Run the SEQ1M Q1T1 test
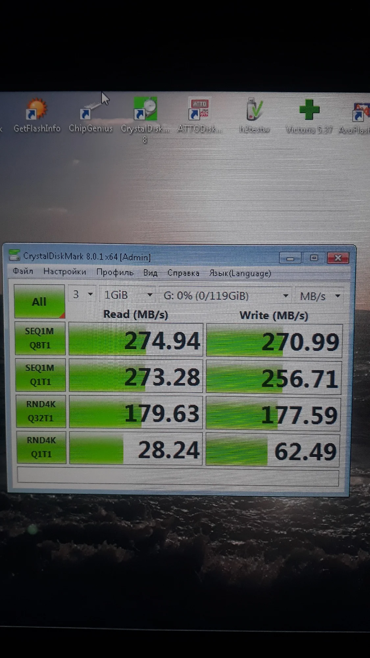 [x=40, y=375]
